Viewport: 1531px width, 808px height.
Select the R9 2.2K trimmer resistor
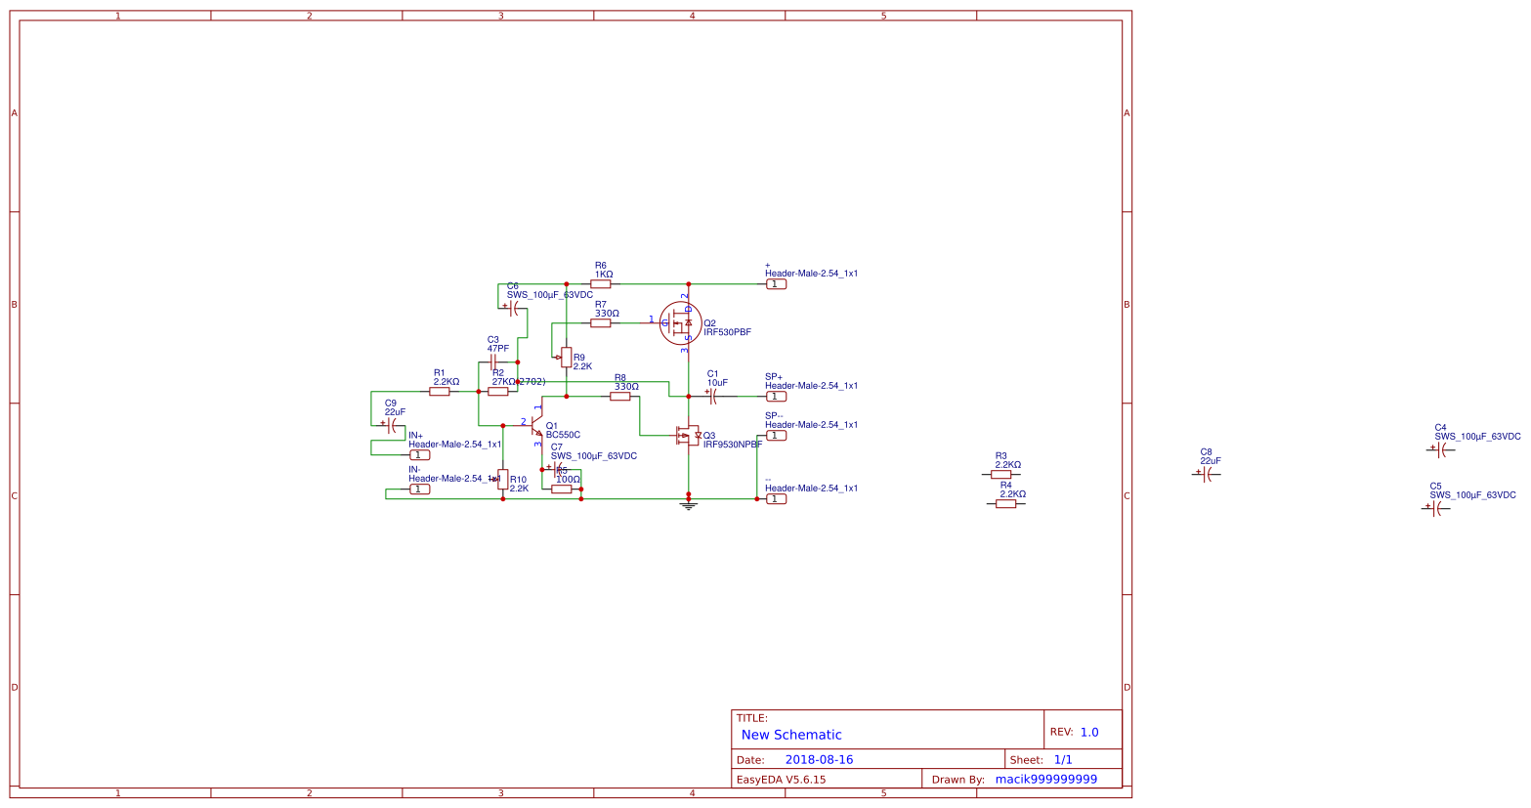[568, 358]
